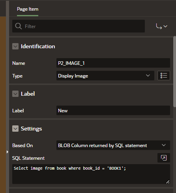Click the property panel vertical scrollbar
The width and height of the screenshot is (176, 193).
coord(174,72)
